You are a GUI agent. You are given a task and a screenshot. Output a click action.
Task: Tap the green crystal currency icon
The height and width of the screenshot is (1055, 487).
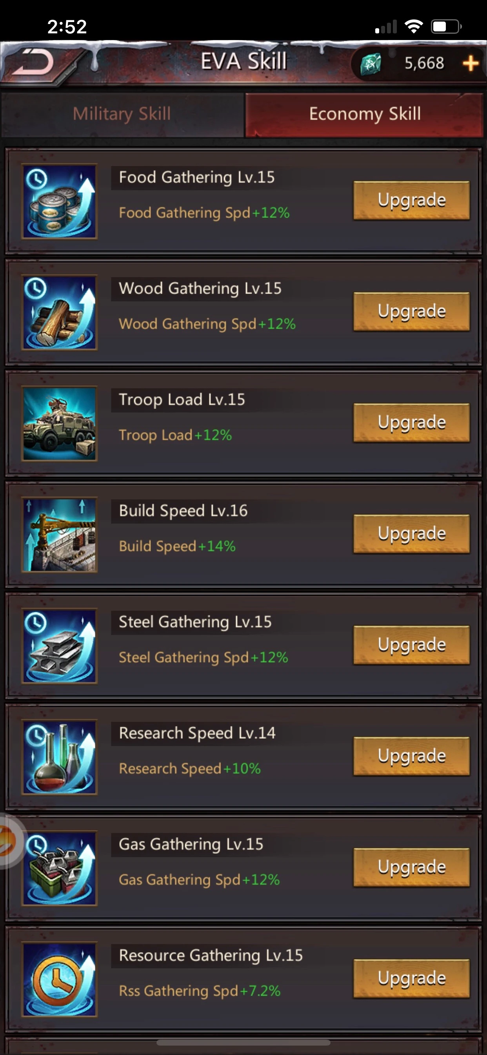point(371,64)
